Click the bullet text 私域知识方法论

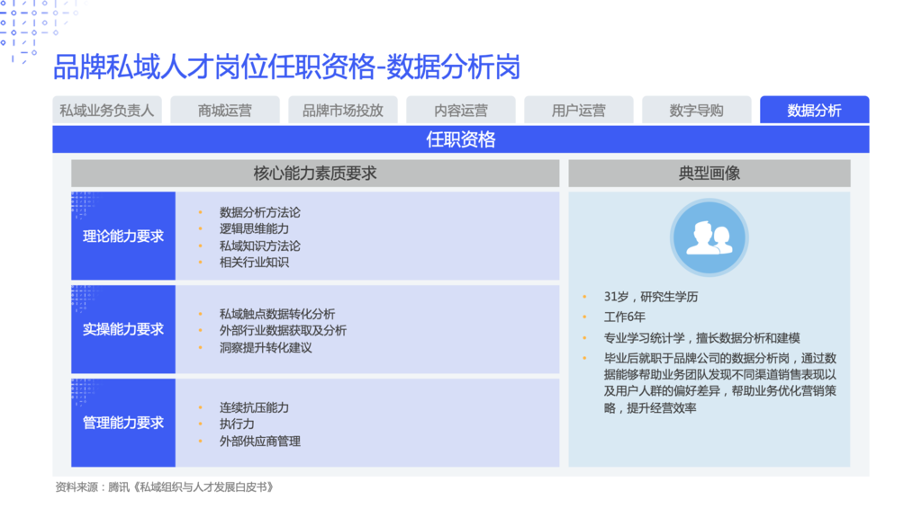click(x=260, y=246)
